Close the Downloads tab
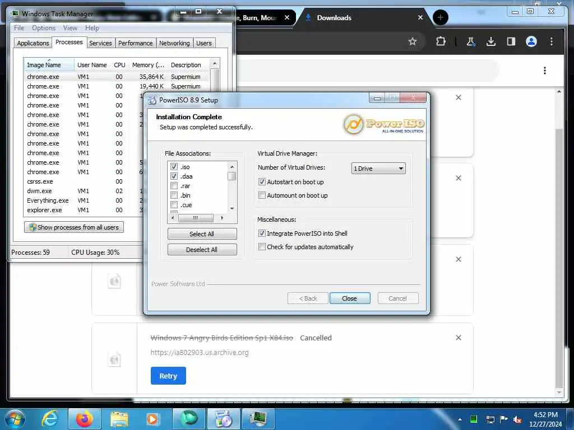The height and width of the screenshot is (430, 574). pyautogui.click(x=420, y=17)
